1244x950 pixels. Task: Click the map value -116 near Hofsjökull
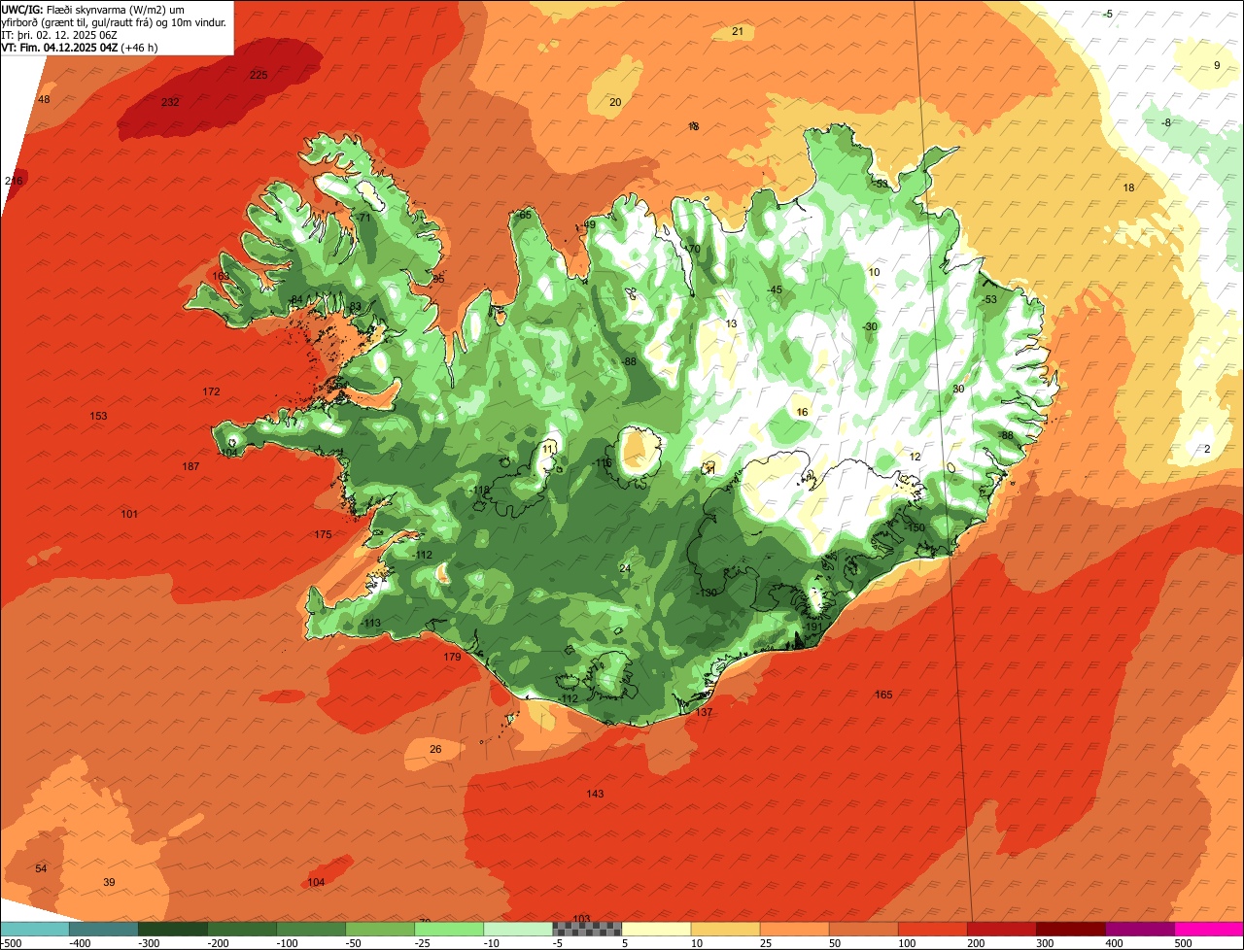pyautogui.click(x=604, y=463)
